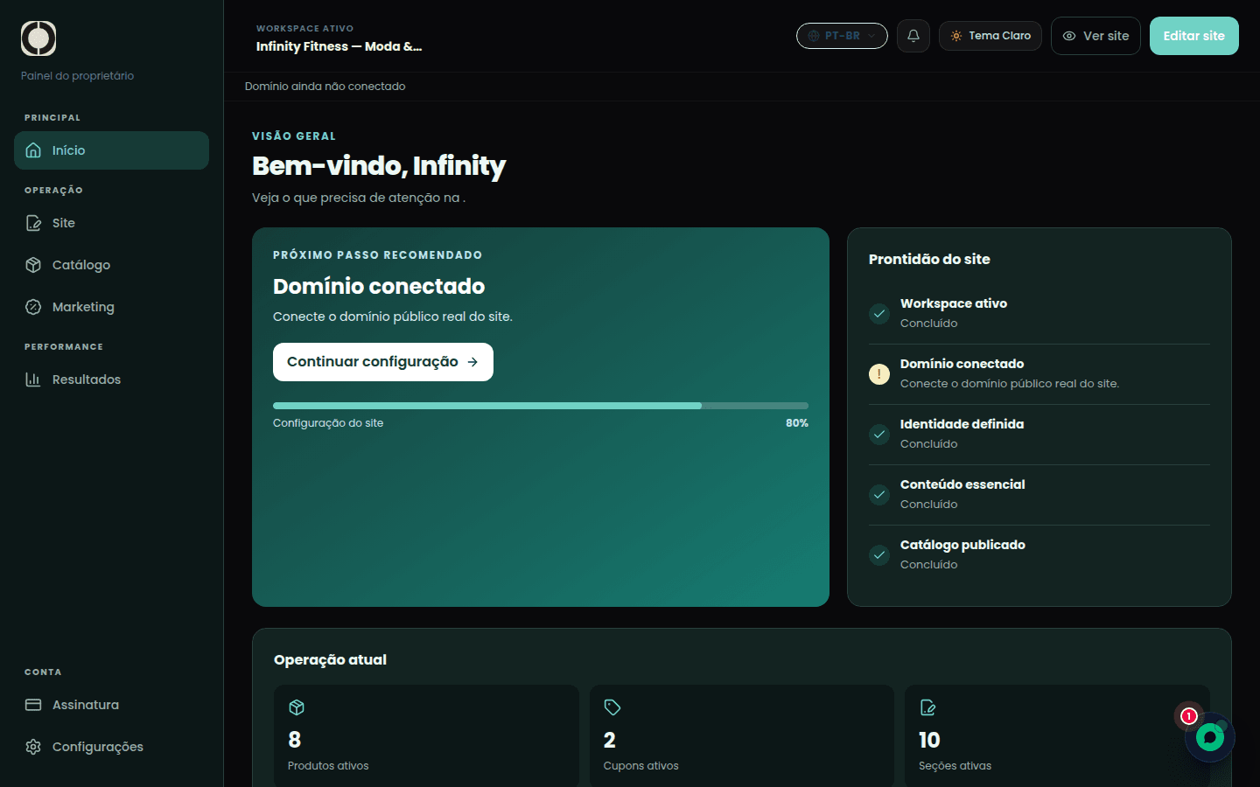
Task: Go to Início in the sidebar
Action: tap(111, 150)
